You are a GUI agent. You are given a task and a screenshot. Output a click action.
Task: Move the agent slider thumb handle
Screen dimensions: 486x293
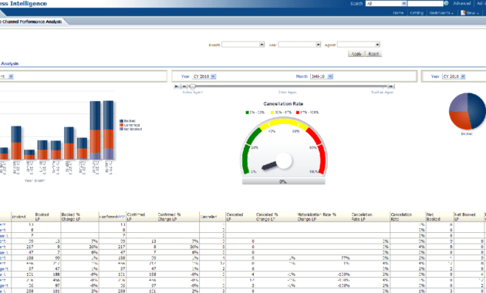click(x=193, y=86)
